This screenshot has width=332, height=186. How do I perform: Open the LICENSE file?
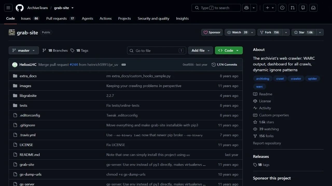coord(26,145)
